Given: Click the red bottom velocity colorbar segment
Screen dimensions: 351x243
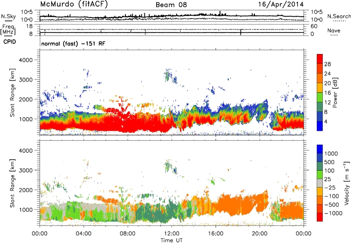Looking at the screenshot, I should (320, 217).
